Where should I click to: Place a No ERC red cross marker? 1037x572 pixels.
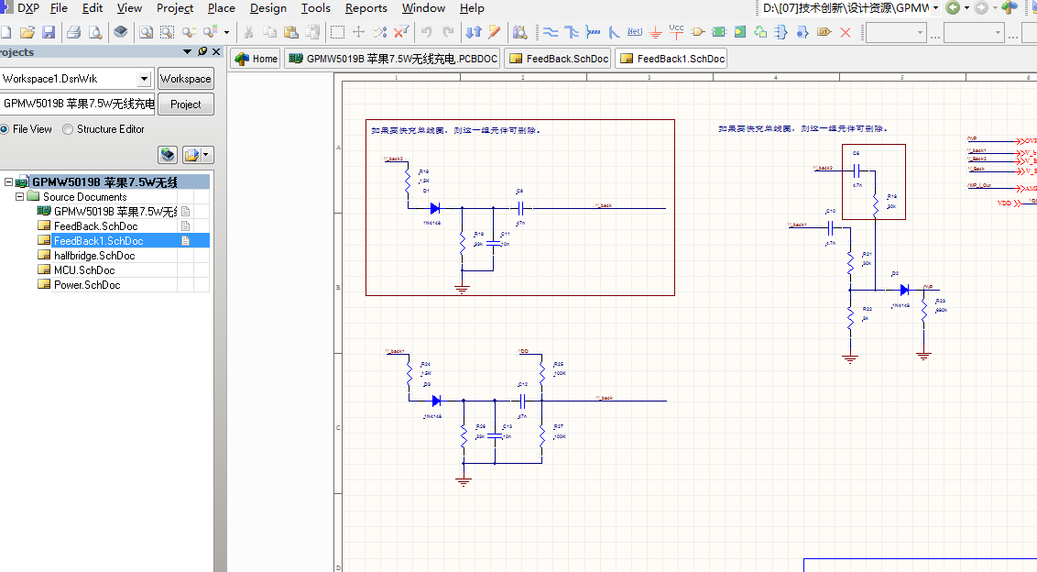(846, 32)
